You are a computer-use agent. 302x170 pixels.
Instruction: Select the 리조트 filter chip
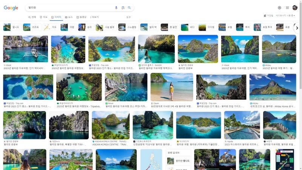(31, 27)
